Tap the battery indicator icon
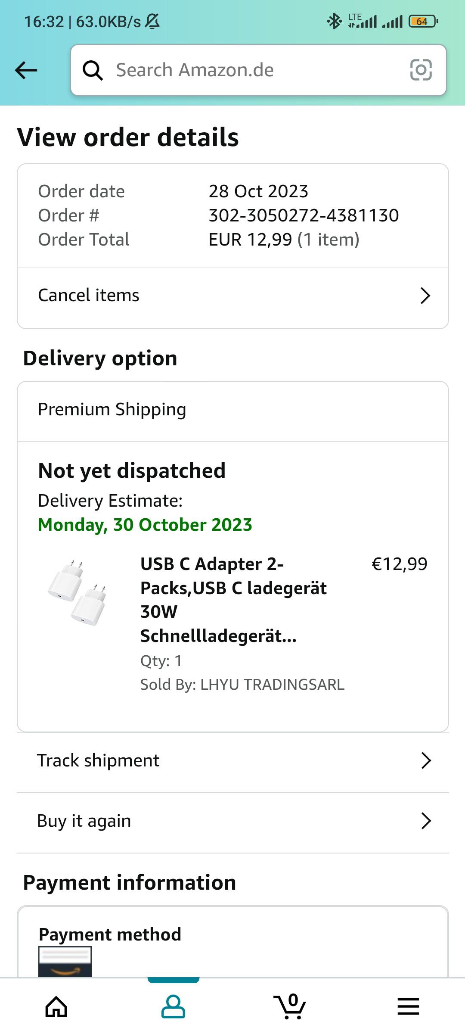This screenshot has width=465, height=1034. 423,21
